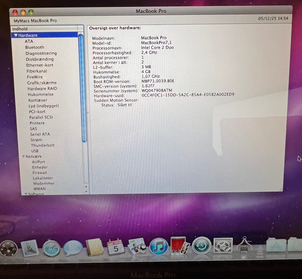Viewport: 302px width, 279px height.
Task: Select Hukommelse in the sidebar list
Action: pyautogui.click(x=41, y=94)
